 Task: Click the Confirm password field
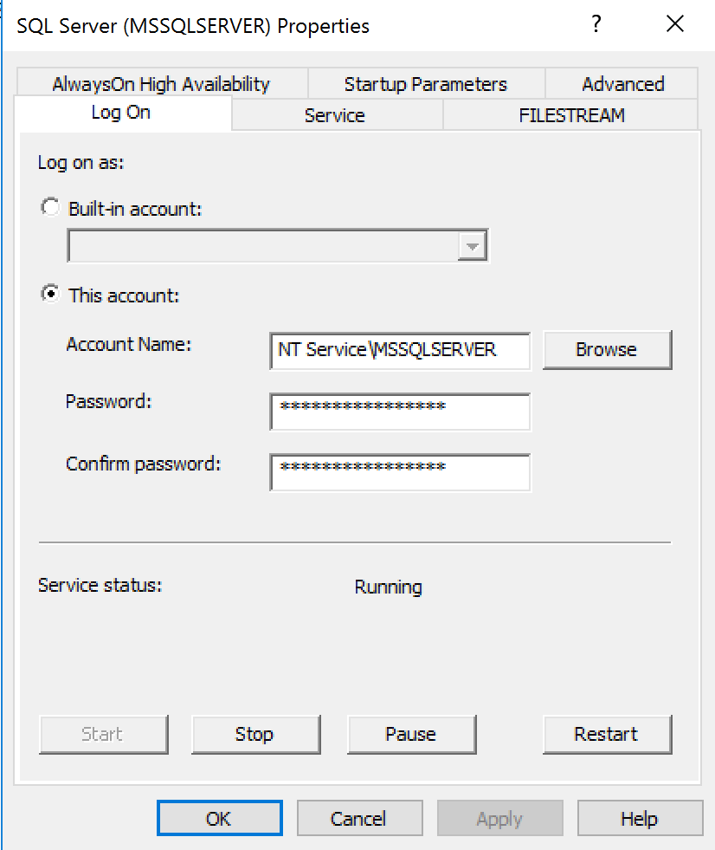pyautogui.click(x=400, y=471)
